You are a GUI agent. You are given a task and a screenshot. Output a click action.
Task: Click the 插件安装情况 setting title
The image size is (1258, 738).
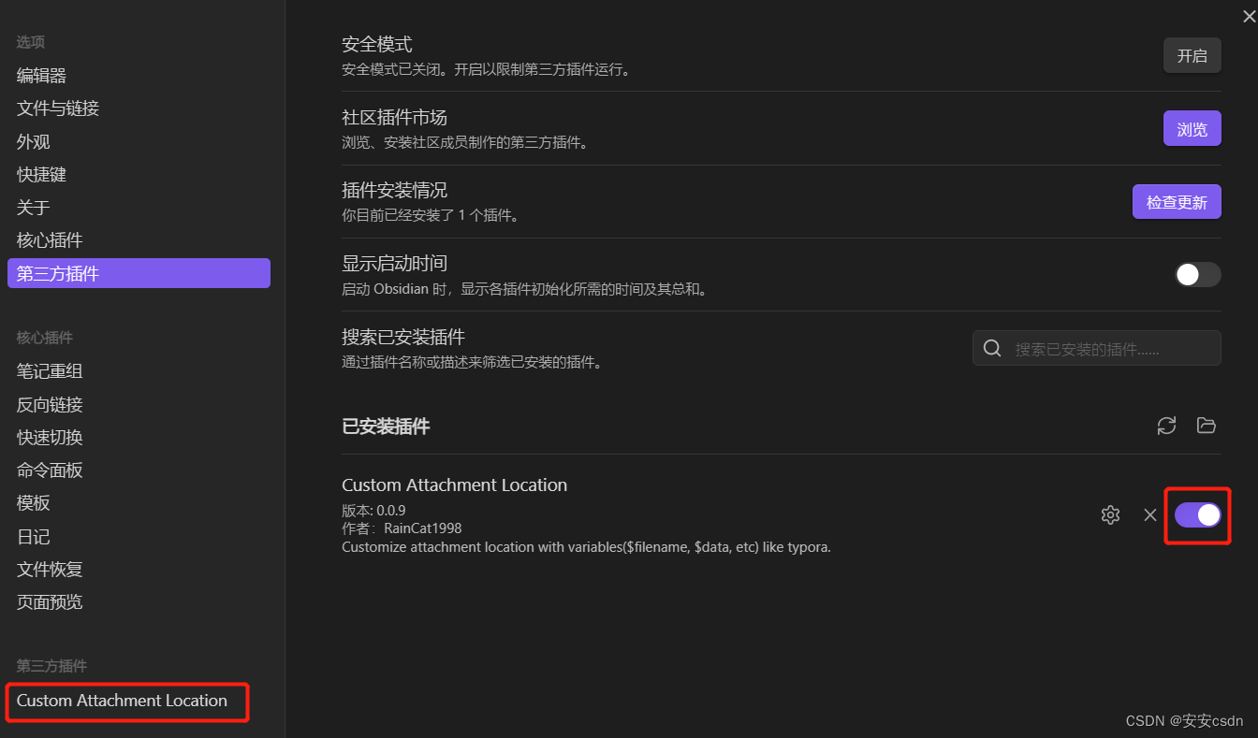point(395,191)
